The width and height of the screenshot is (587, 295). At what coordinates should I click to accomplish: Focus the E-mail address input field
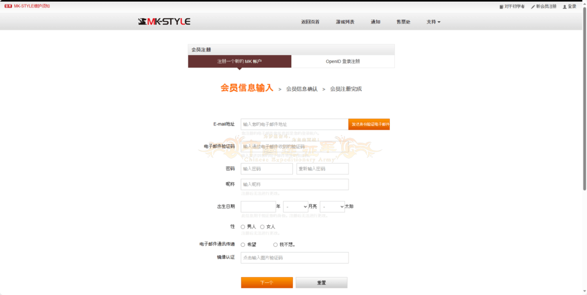coord(294,124)
